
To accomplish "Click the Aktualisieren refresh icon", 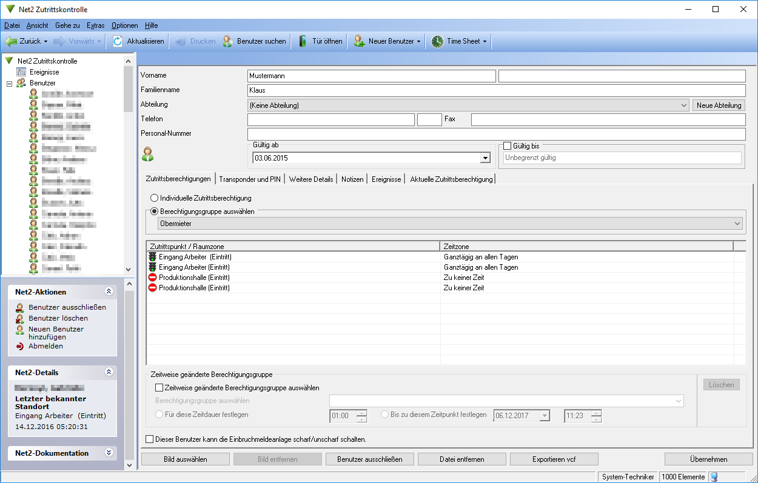I will pyautogui.click(x=118, y=41).
